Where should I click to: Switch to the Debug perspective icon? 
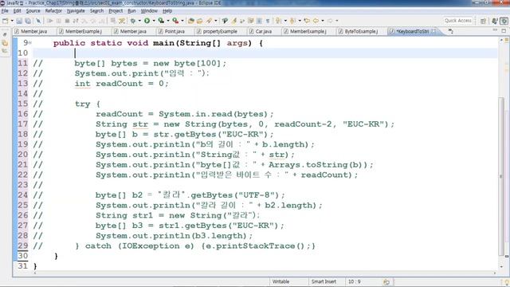tap(504, 21)
